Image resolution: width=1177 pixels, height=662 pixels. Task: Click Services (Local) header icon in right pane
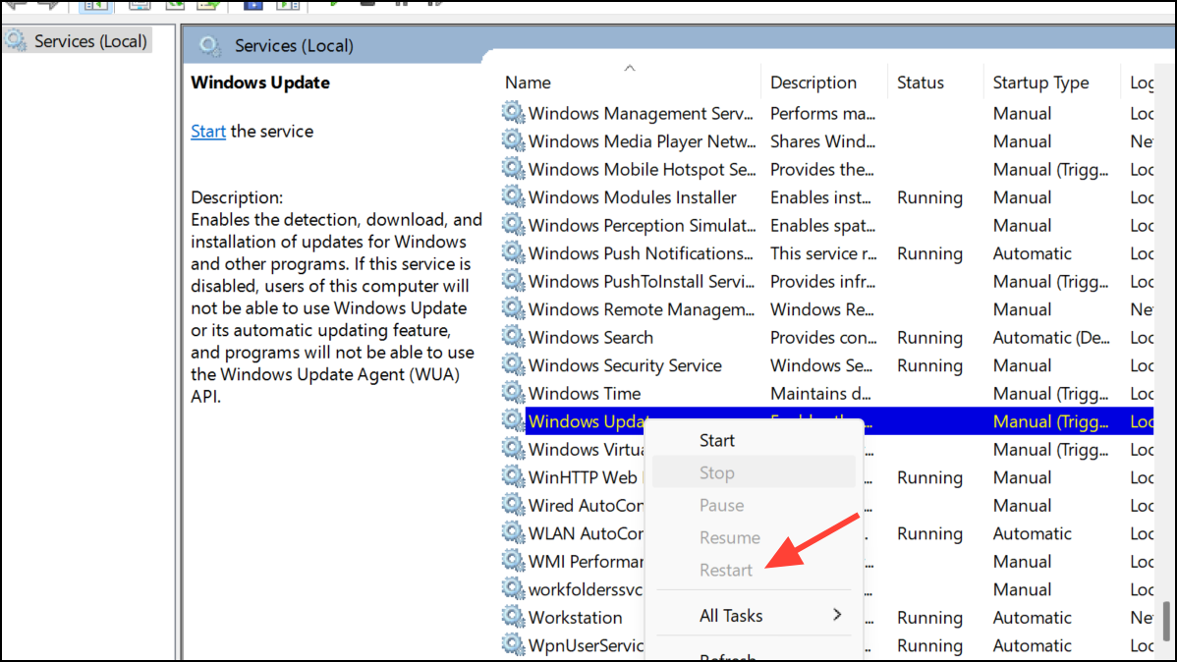point(209,46)
